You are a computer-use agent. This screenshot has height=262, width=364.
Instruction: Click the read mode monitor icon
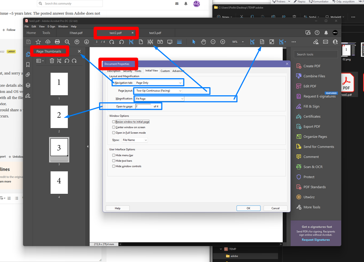(170, 42)
